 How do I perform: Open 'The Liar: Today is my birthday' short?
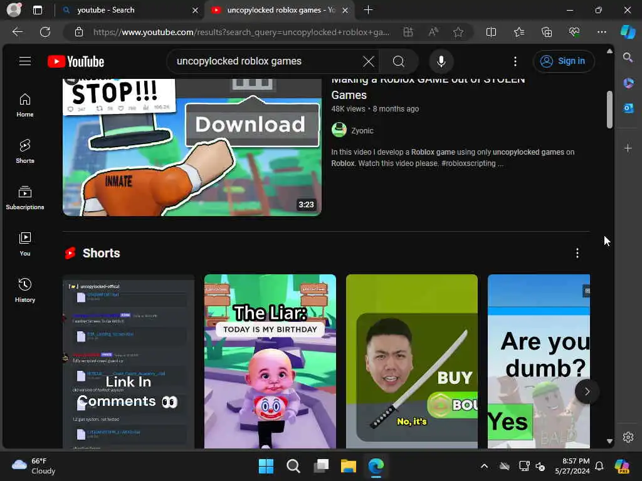tap(270, 361)
